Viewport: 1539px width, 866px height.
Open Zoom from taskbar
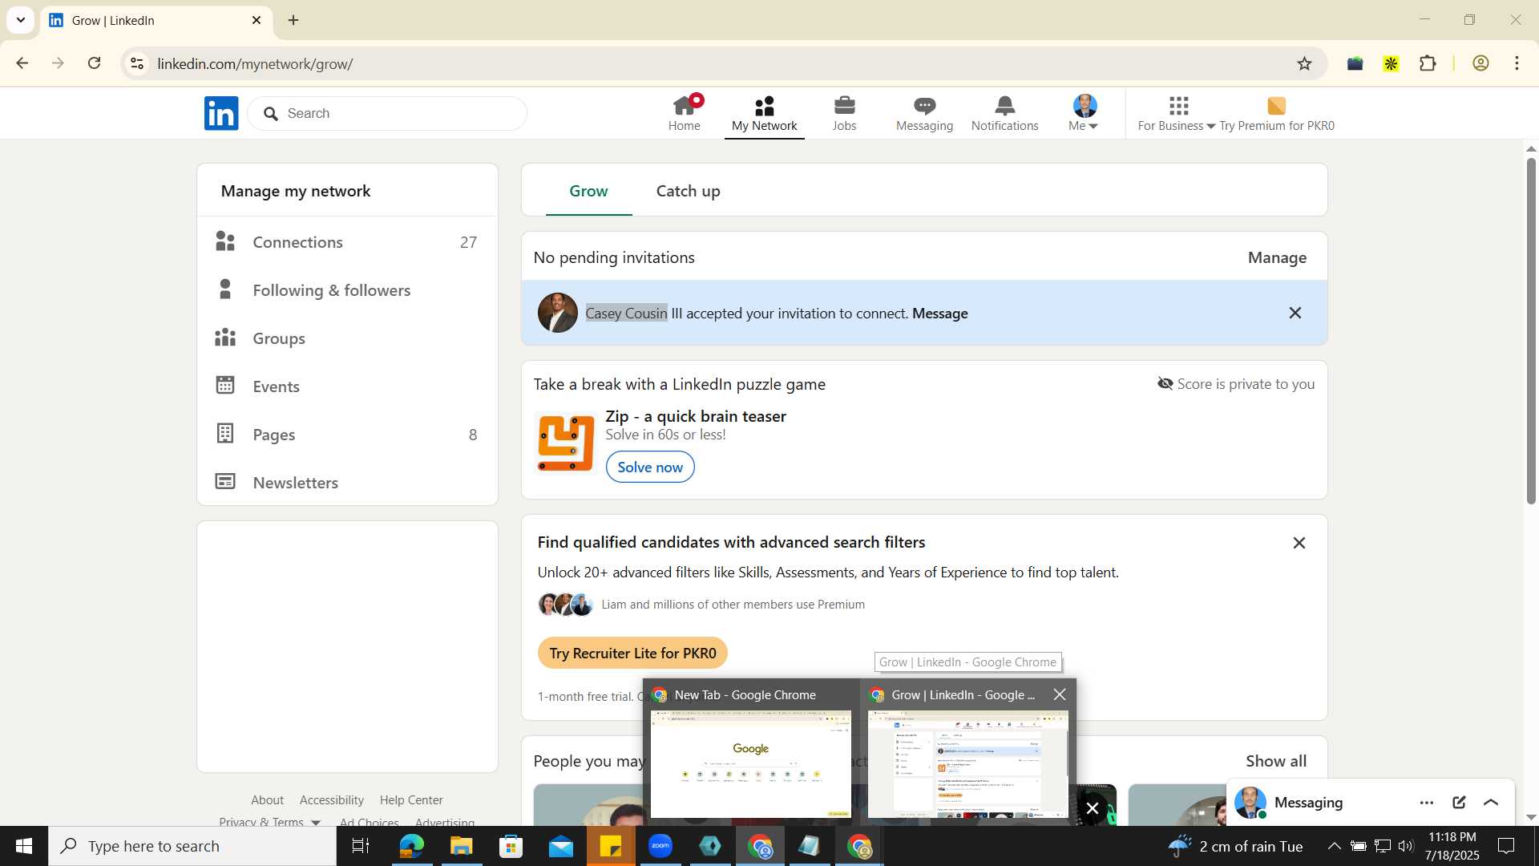click(x=660, y=846)
